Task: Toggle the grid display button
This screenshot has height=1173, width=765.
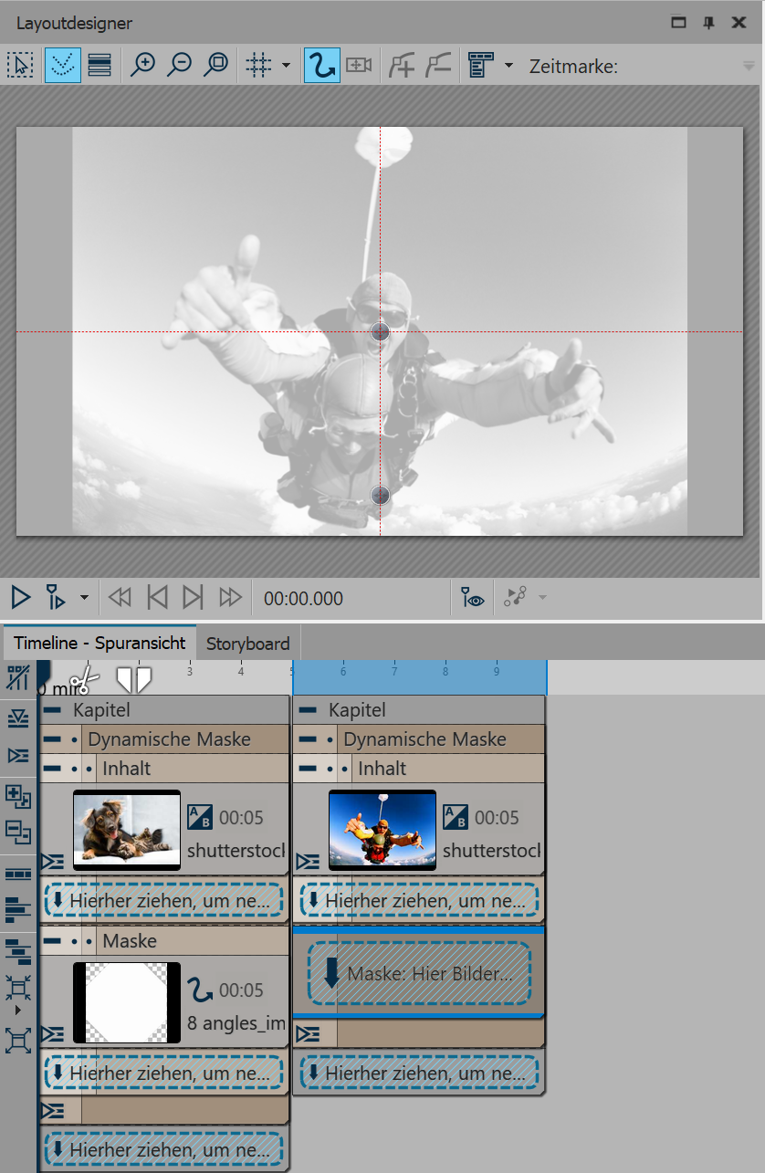Action: click(x=259, y=65)
